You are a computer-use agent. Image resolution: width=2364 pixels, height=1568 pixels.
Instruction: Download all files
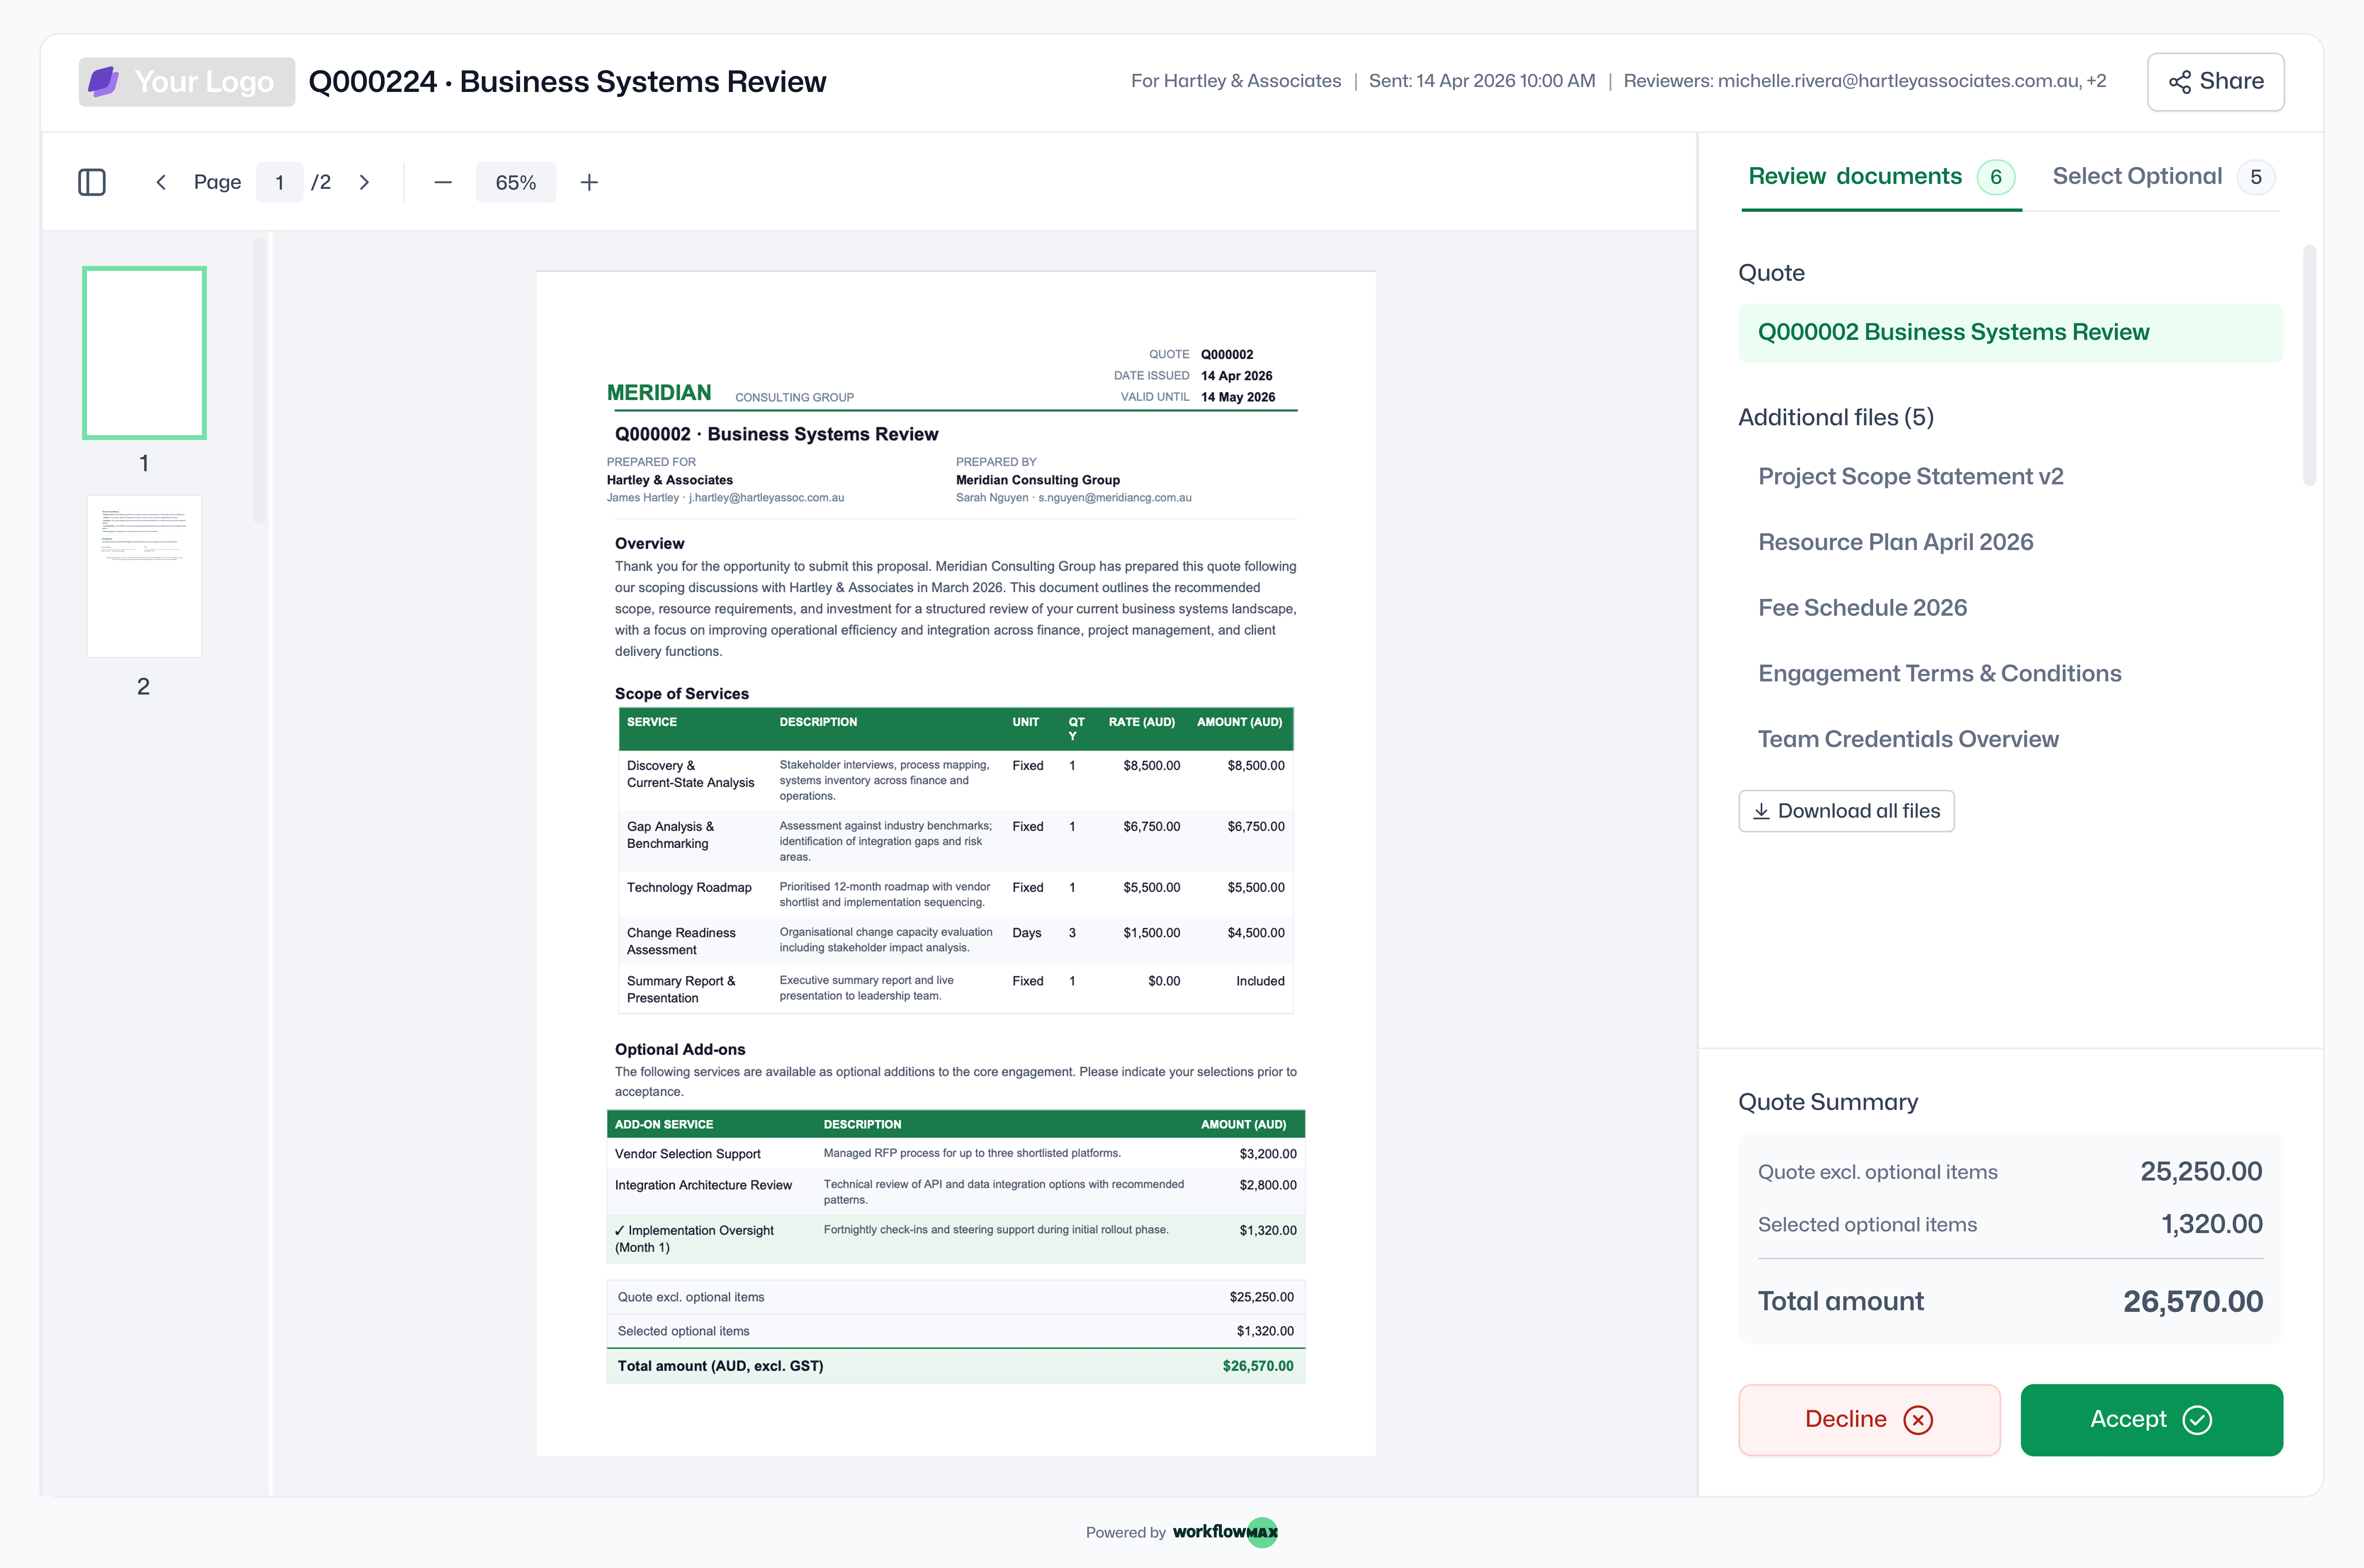point(1846,811)
